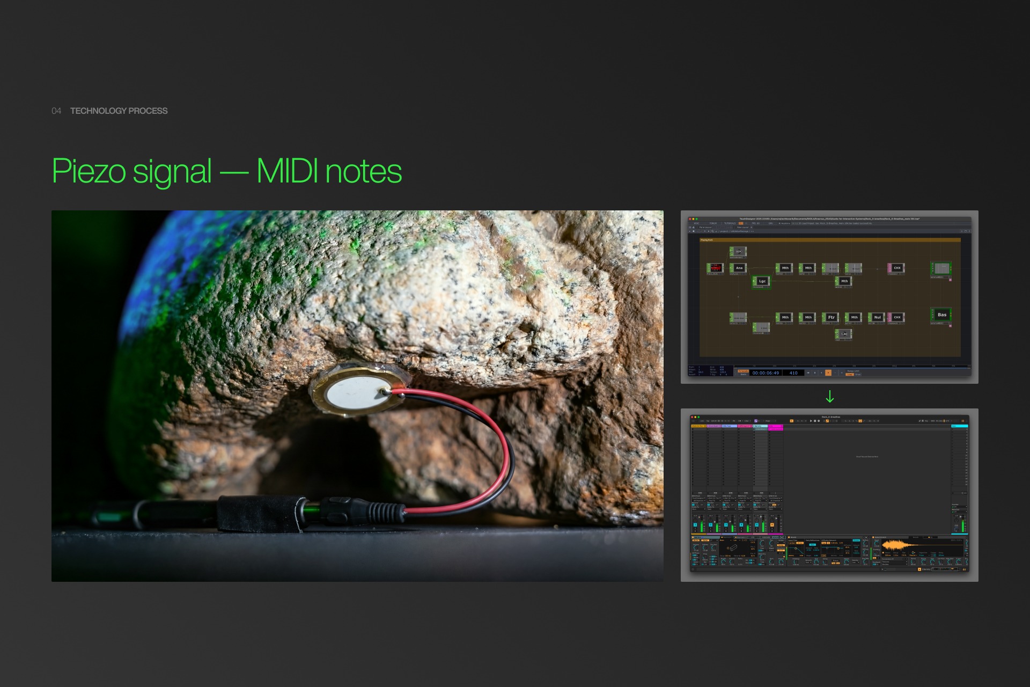Select the CHX node beside the Nul node

pos(896,317)
